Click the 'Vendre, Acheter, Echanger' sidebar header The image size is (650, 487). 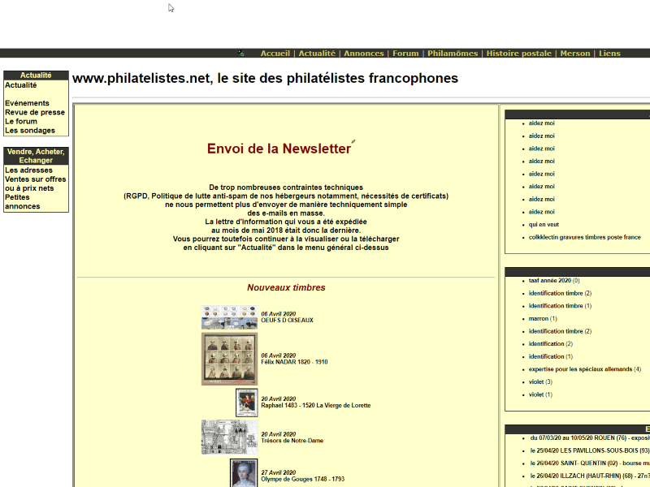pos(36,156)
